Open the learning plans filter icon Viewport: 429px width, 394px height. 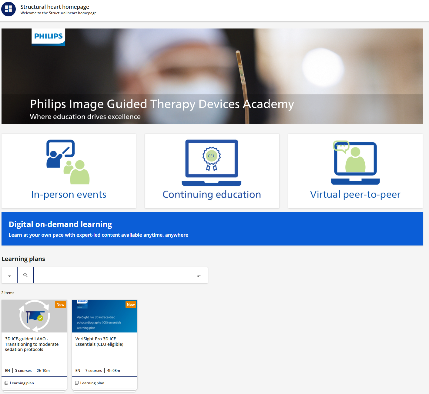tap(9, 275)
